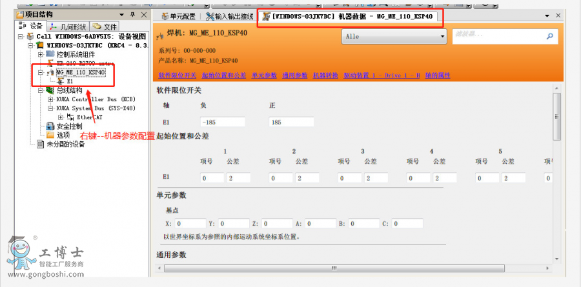
Task: Switch to the 设备 tab
Action: tap(31, 26)
